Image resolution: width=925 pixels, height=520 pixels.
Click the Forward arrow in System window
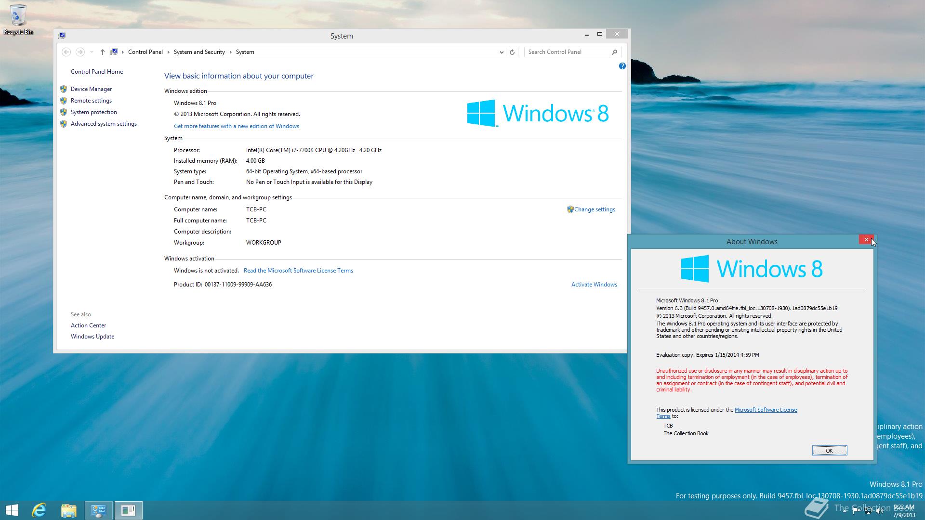tap(80, 52)
